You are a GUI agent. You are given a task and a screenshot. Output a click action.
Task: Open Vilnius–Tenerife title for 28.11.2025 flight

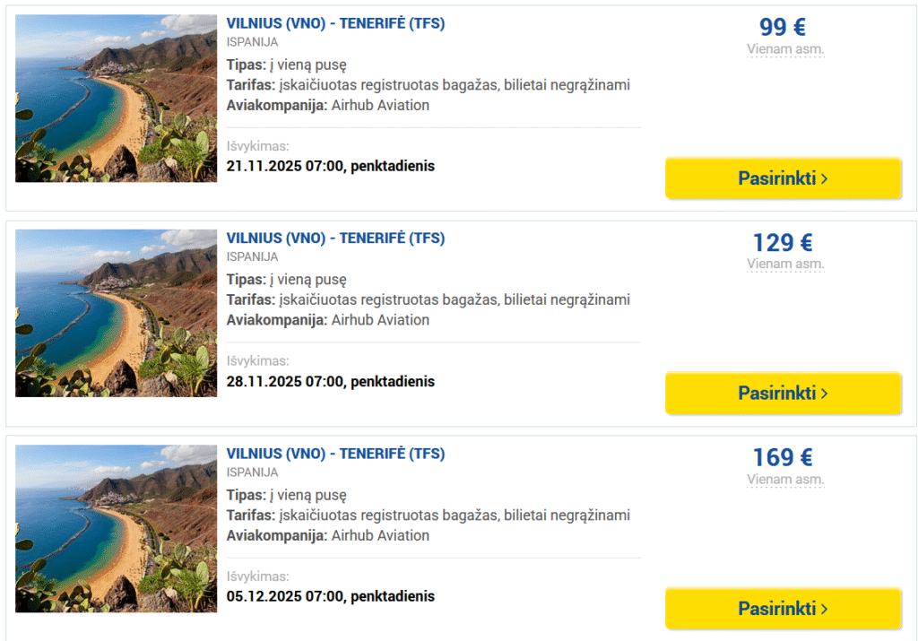click(x=335, y=238)
